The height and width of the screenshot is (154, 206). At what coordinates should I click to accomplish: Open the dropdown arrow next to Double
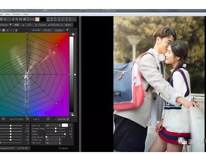[x=67, y=30]
